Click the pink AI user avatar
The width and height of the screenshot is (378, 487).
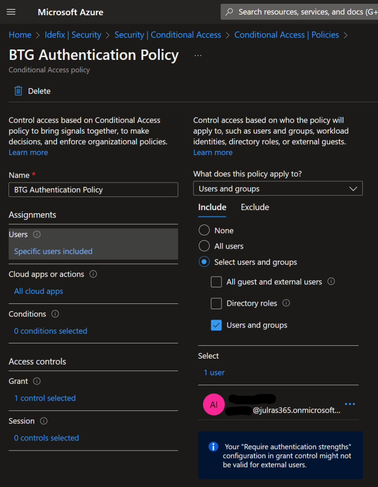213,404
